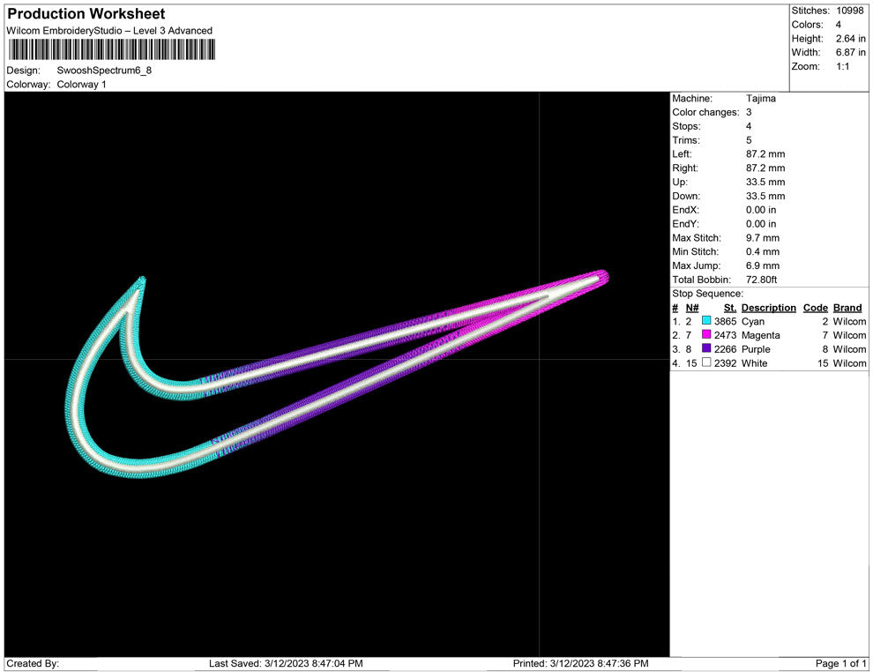Click the Machine value 'Tajima'
The height and width of the screenshot is (672, 873).
[x=760, y=99]
